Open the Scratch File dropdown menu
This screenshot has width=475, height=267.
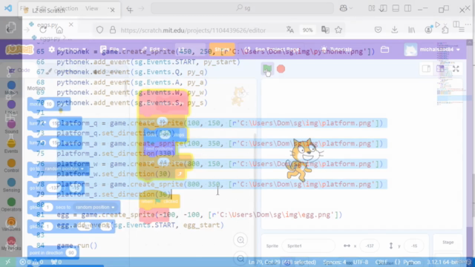[113, 50]
